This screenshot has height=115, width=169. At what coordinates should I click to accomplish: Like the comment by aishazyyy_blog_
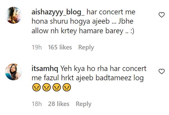click(161, 15)
